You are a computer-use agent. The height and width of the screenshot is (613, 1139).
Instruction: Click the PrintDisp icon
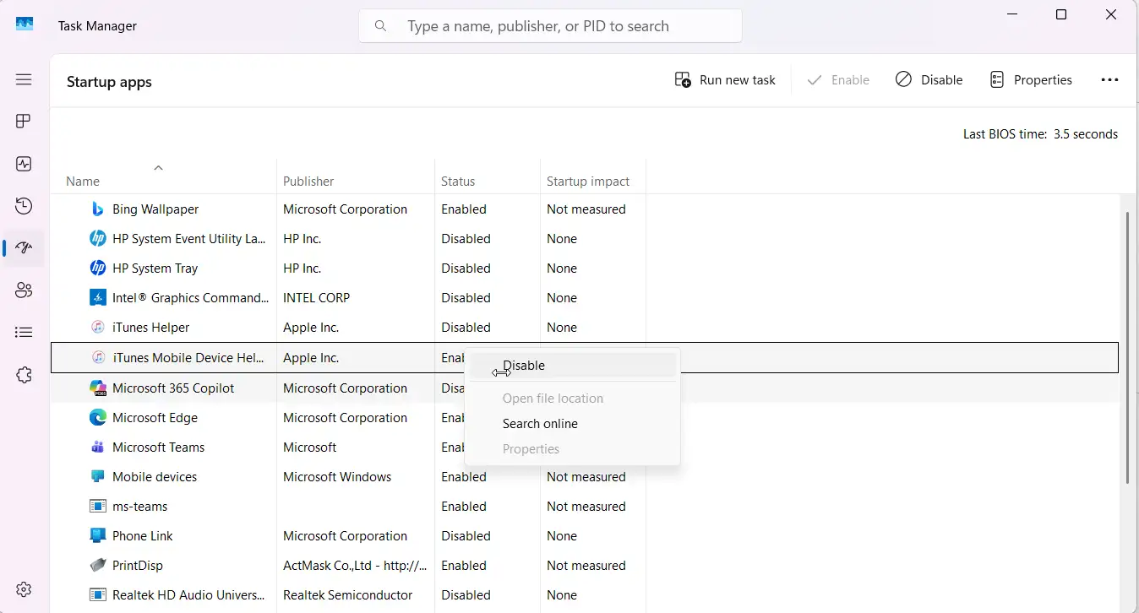[98, 565]
